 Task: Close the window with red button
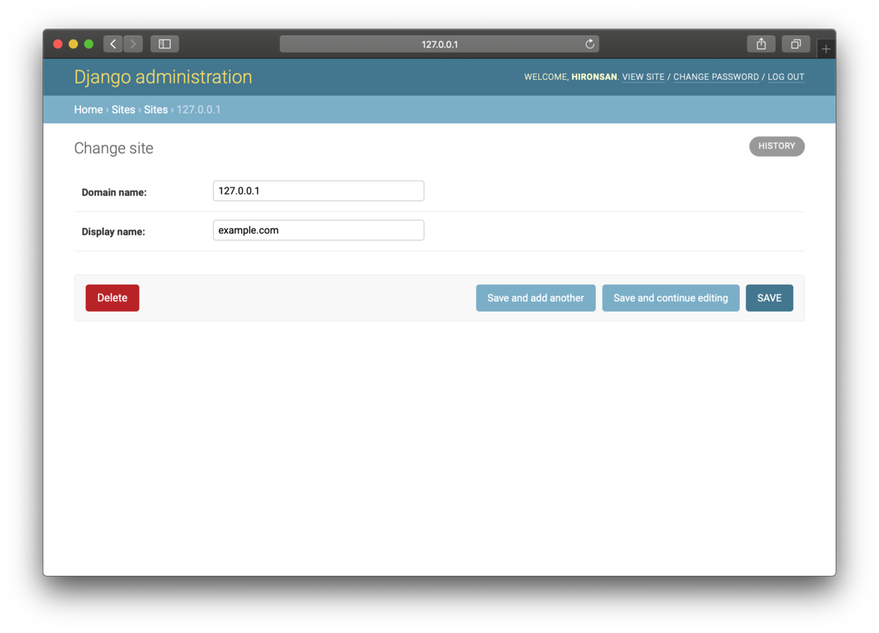[x=58, y=44]
